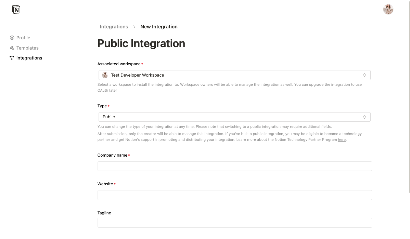Click the Type field label
410x239 pixels.
pyautogui.click(x=102, y=106)
